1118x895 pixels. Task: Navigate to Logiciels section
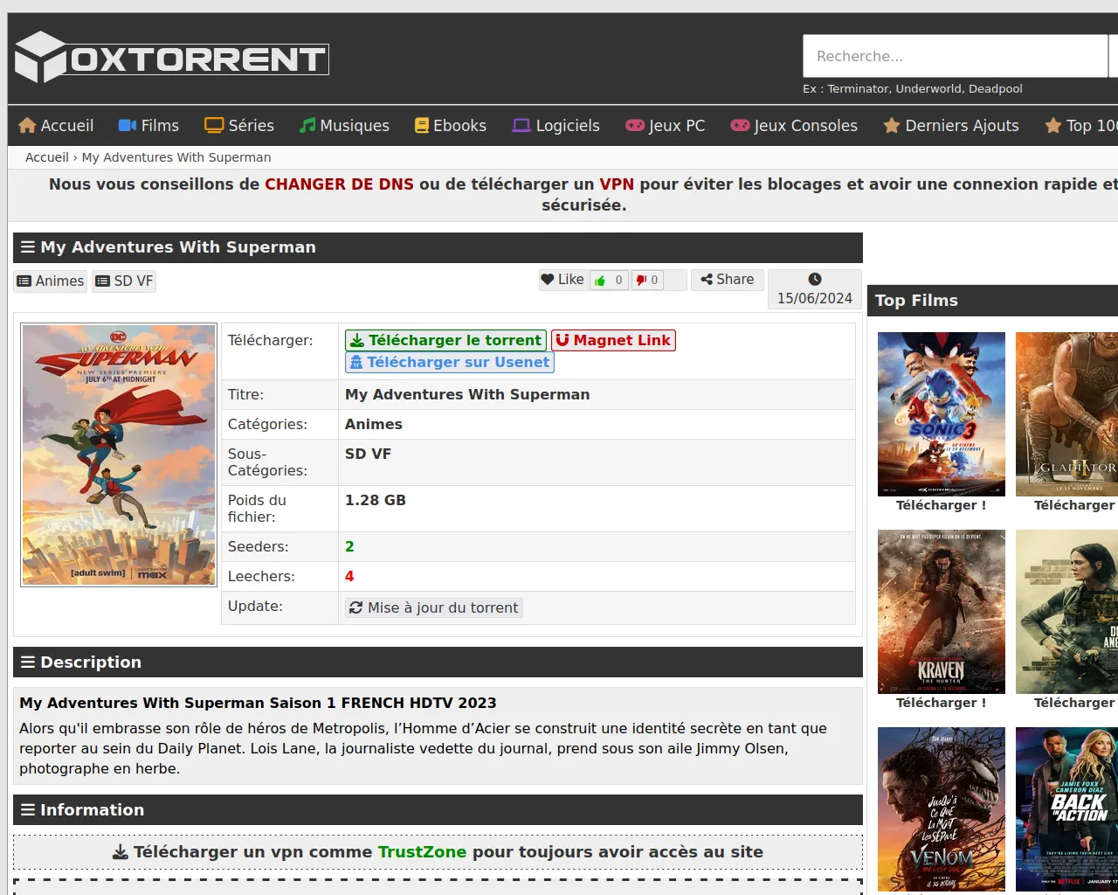click(556, 126)
